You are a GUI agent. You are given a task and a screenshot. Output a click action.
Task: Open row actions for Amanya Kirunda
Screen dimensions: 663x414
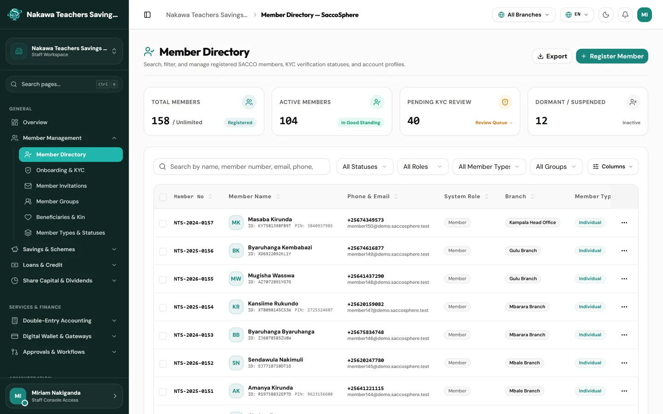(624, 391)
